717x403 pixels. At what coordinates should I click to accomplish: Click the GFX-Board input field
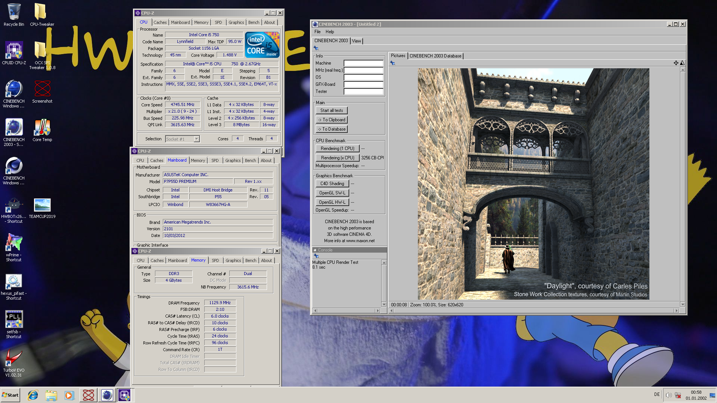[x=363, y=84]
